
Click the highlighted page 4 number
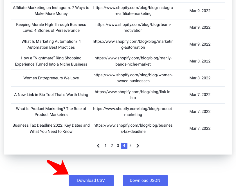pyautogui.click(x=124, y=146)
